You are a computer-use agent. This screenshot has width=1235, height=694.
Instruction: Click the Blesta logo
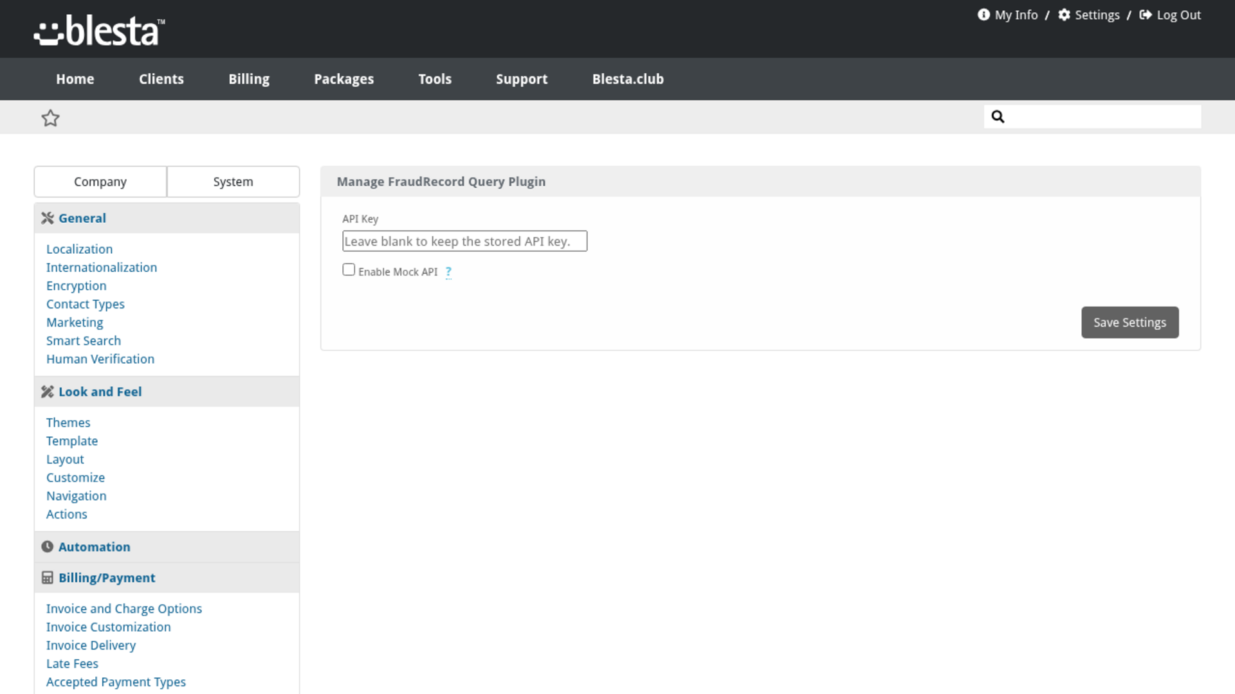[x=100, y=30]
